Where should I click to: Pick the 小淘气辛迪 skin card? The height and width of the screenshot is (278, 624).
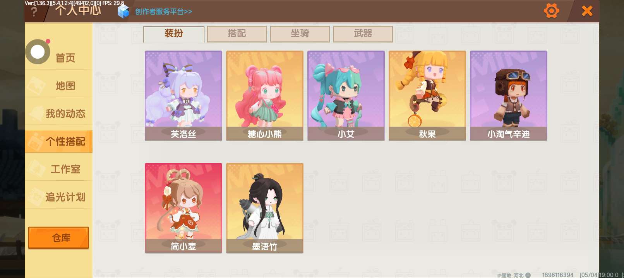point(509,96)
